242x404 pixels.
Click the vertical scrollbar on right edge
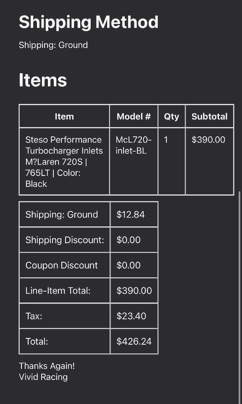point(240,296)
